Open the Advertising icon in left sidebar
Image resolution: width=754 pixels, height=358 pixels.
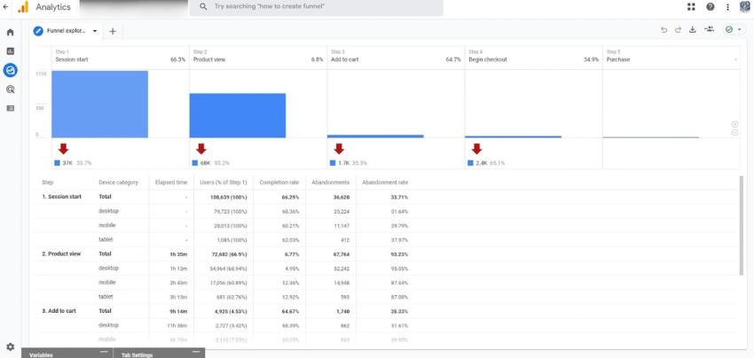click(10, 89)
